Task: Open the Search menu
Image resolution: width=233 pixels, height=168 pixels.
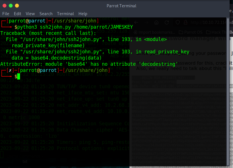Action: (46, 14)
